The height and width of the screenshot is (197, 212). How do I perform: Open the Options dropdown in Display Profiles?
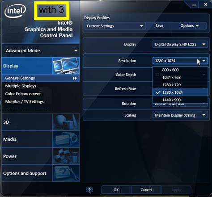point(190,26)
